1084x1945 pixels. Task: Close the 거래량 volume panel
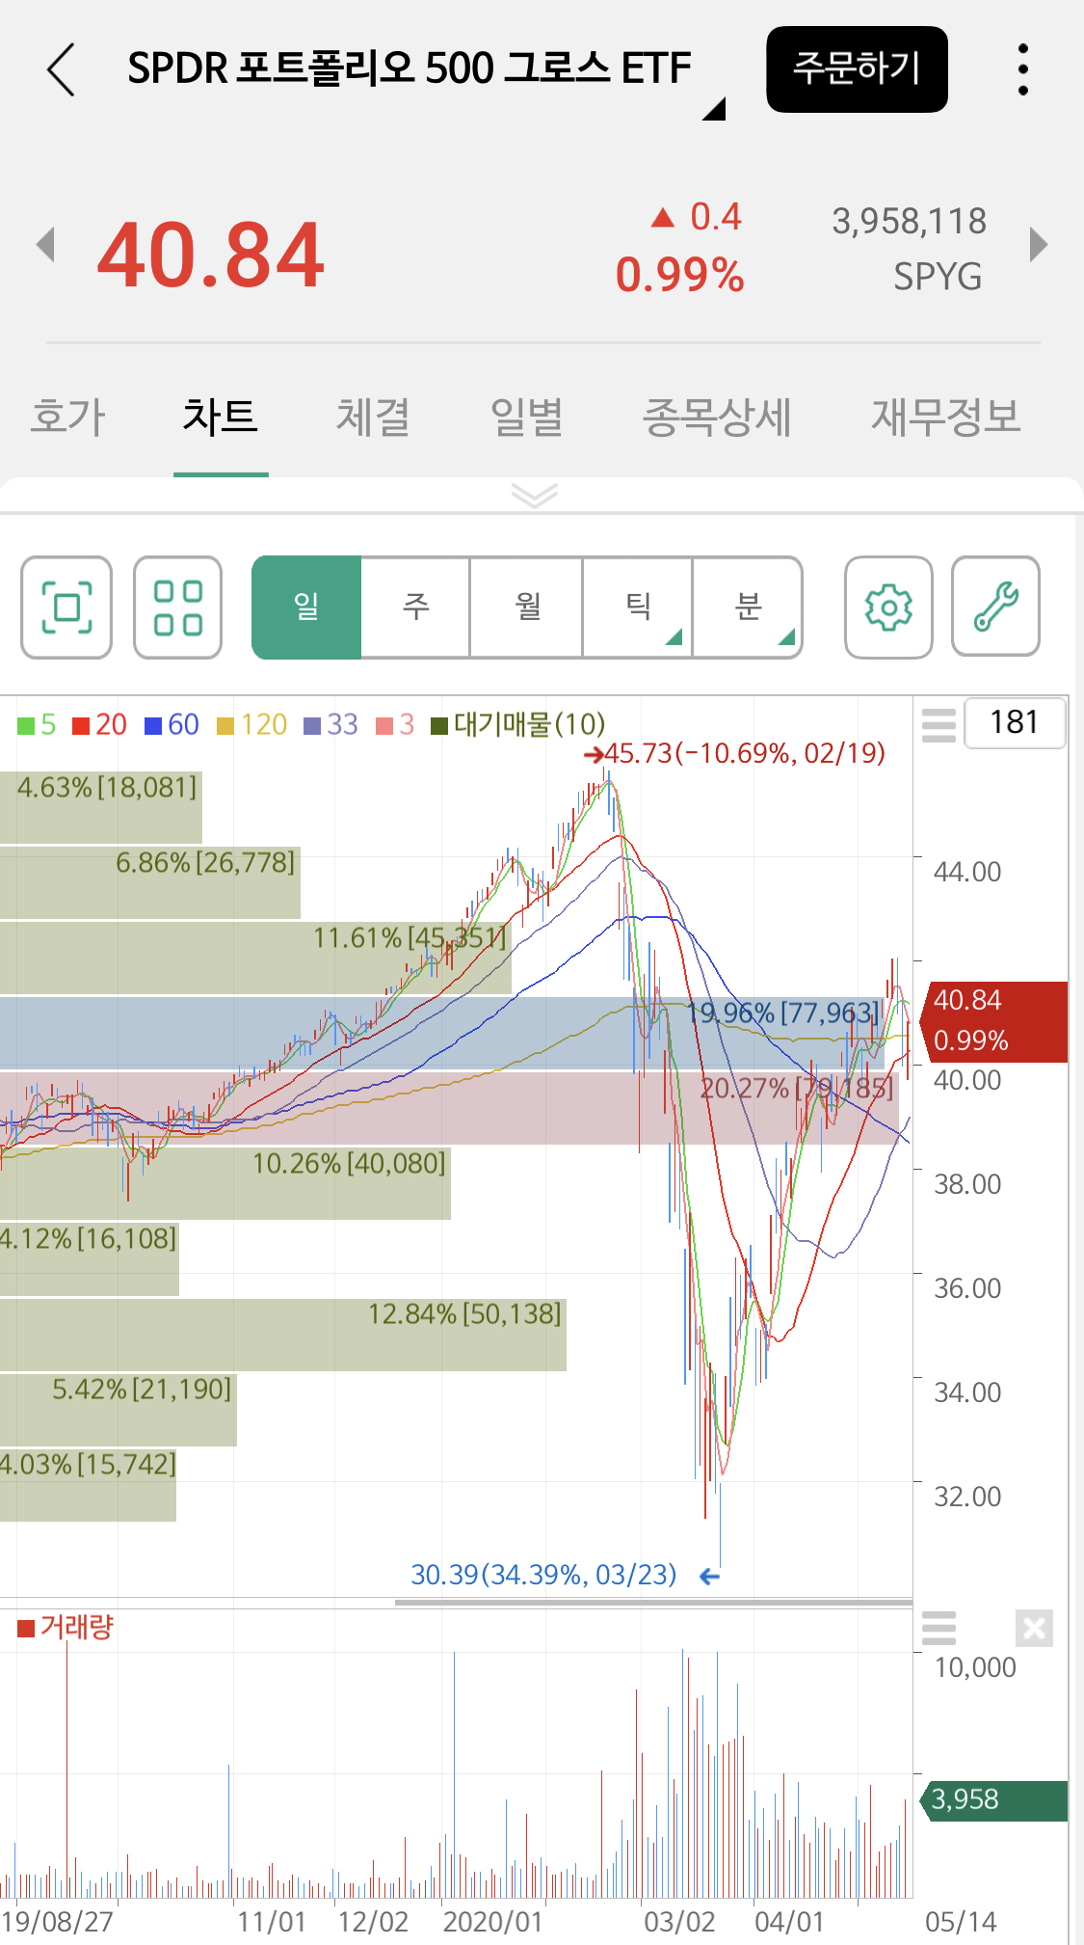(x=1034, y=1629)
